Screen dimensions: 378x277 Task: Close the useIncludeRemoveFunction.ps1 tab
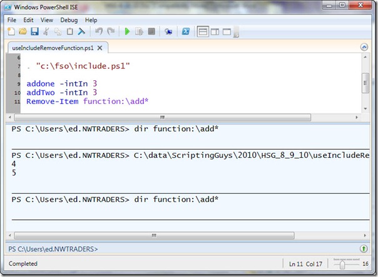(100, 48)
